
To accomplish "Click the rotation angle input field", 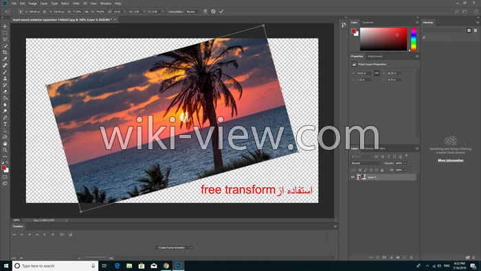I will (x=118, y=12).
